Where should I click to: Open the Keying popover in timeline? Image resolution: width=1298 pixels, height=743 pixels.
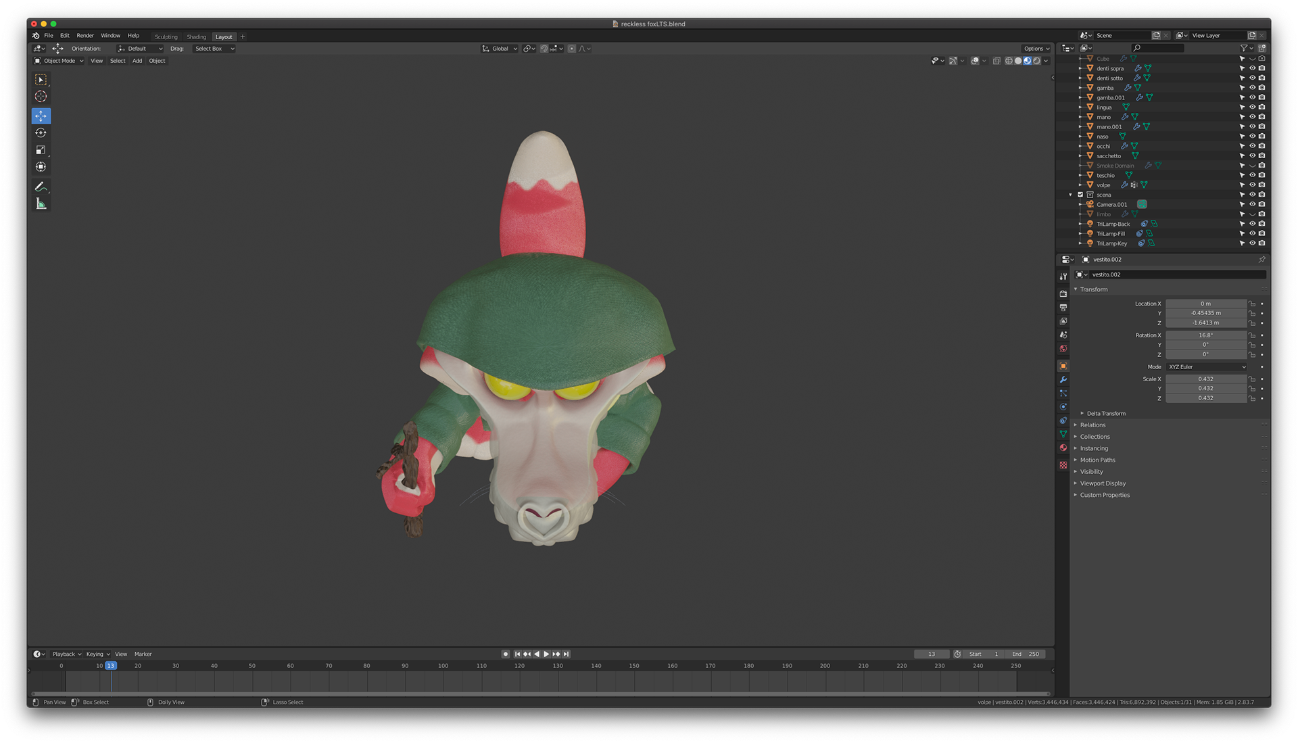[x=97, y=654]
